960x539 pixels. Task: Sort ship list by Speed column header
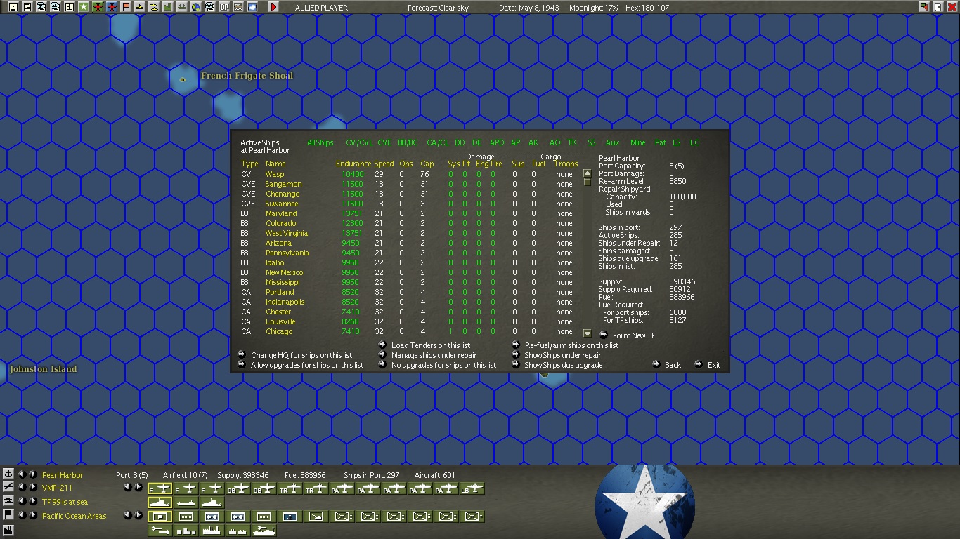click(x=384, y=164)
